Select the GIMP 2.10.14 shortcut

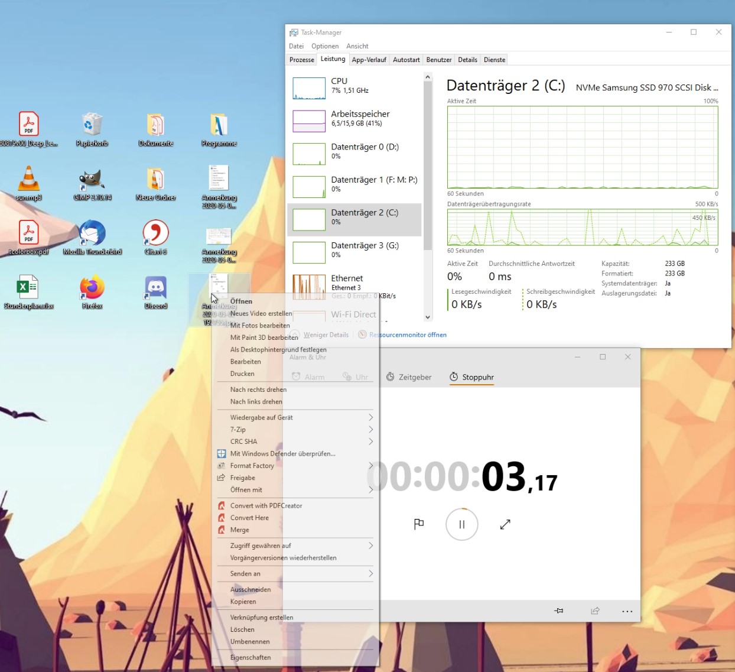tap(92, 184)
